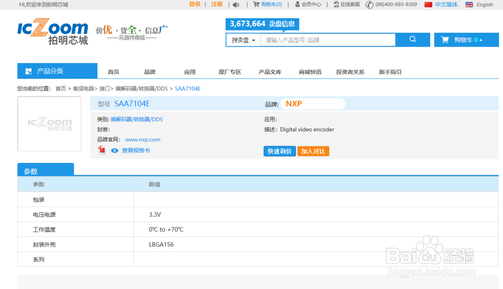The width and height of the screenshot is (503, 289).
Task: Click the PDF datasheet icon
Action: coord(102,150)
